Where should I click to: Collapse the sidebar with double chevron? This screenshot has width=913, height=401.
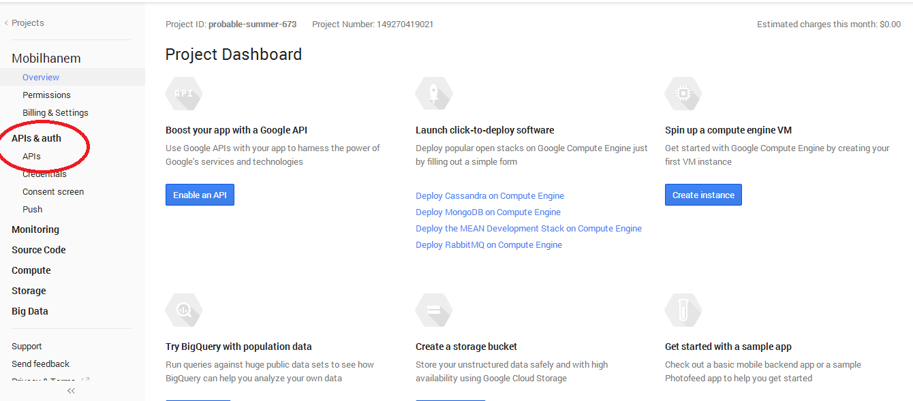(71, 391)
